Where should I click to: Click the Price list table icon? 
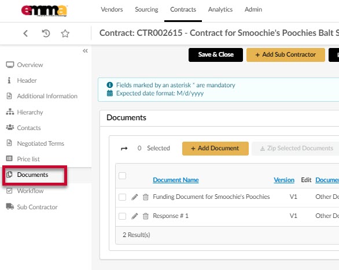[9, 158]
